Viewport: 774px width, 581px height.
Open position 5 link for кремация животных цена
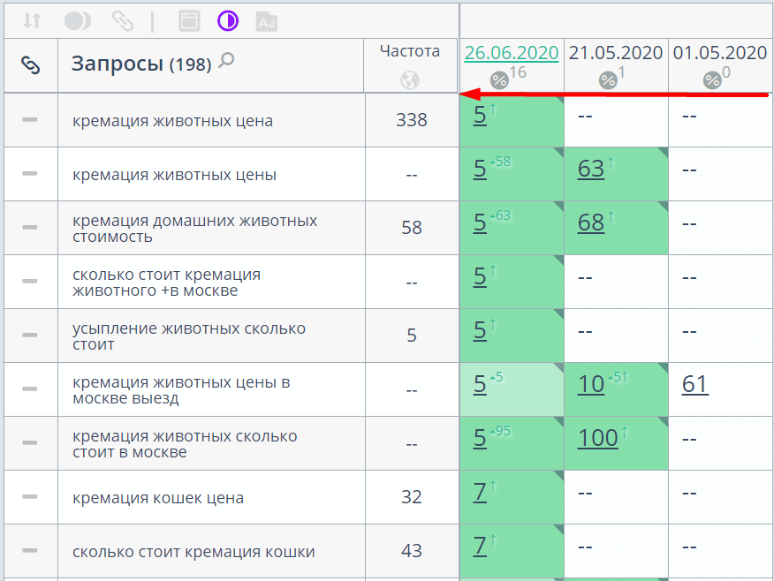coord(480,115)
